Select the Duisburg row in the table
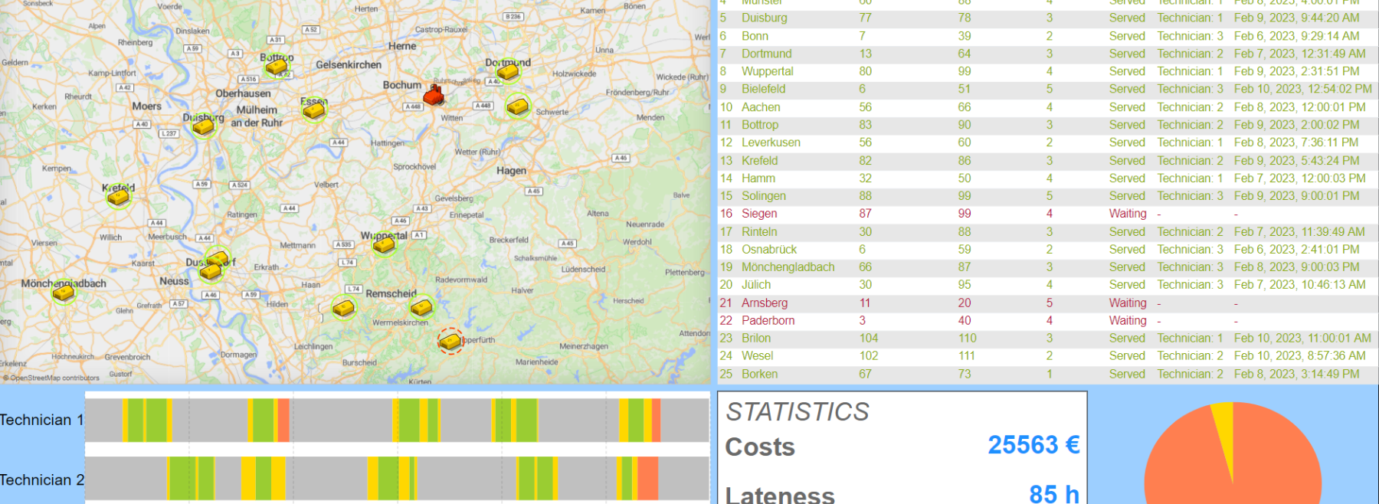Screen dimensions: 1379x504 pyautogui.click(x=1047, y=18)
